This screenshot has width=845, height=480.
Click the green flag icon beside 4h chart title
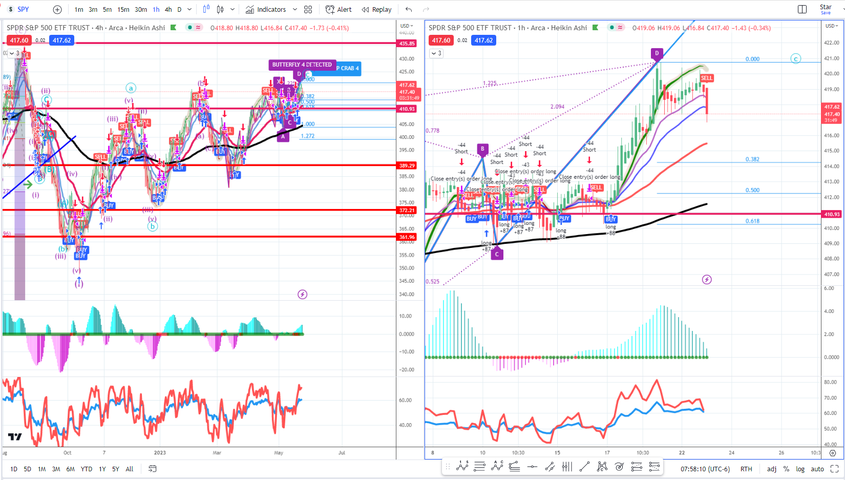(x=174, y=28)
